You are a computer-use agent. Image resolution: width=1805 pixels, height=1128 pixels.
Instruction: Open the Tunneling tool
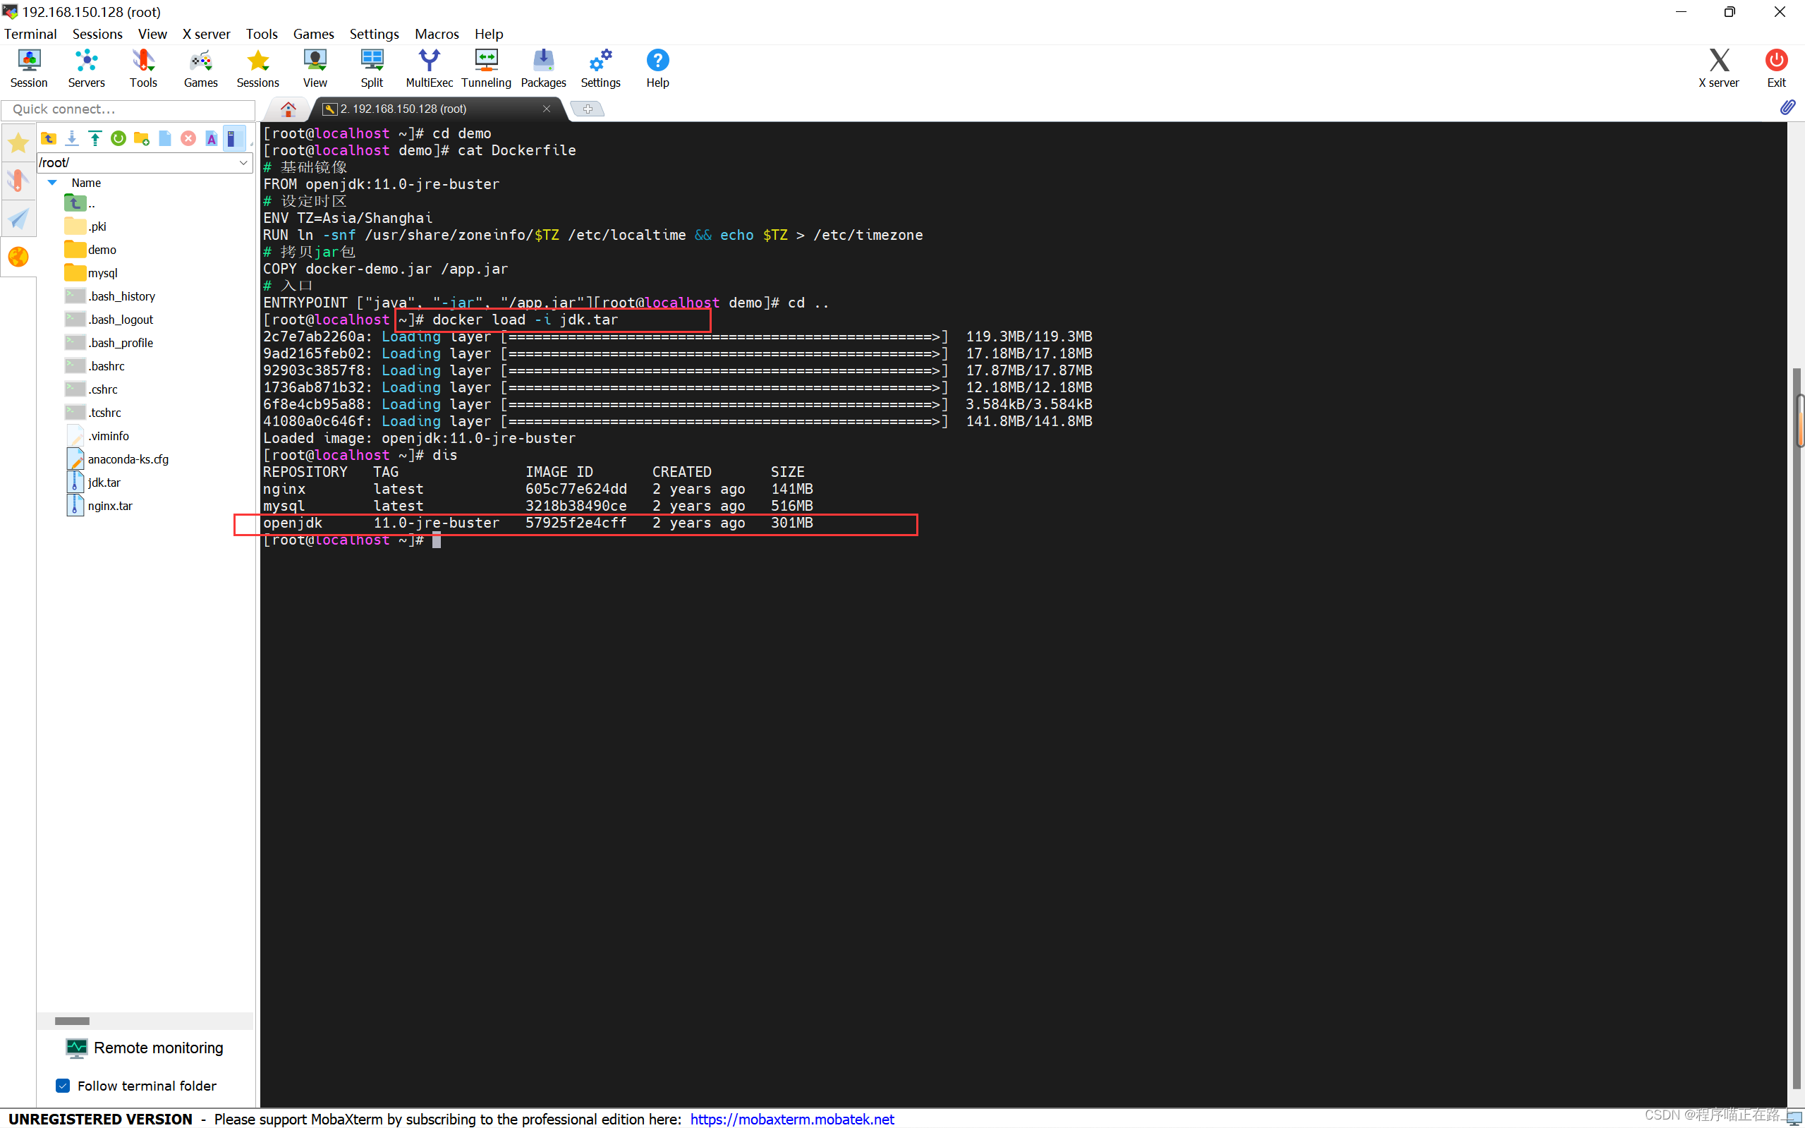(x=485, y=68)
